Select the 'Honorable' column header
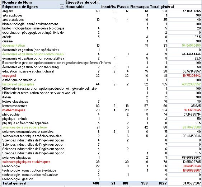The width and height of the screenshot is (202, 187). pyautogui.click(x=75, y=7)
